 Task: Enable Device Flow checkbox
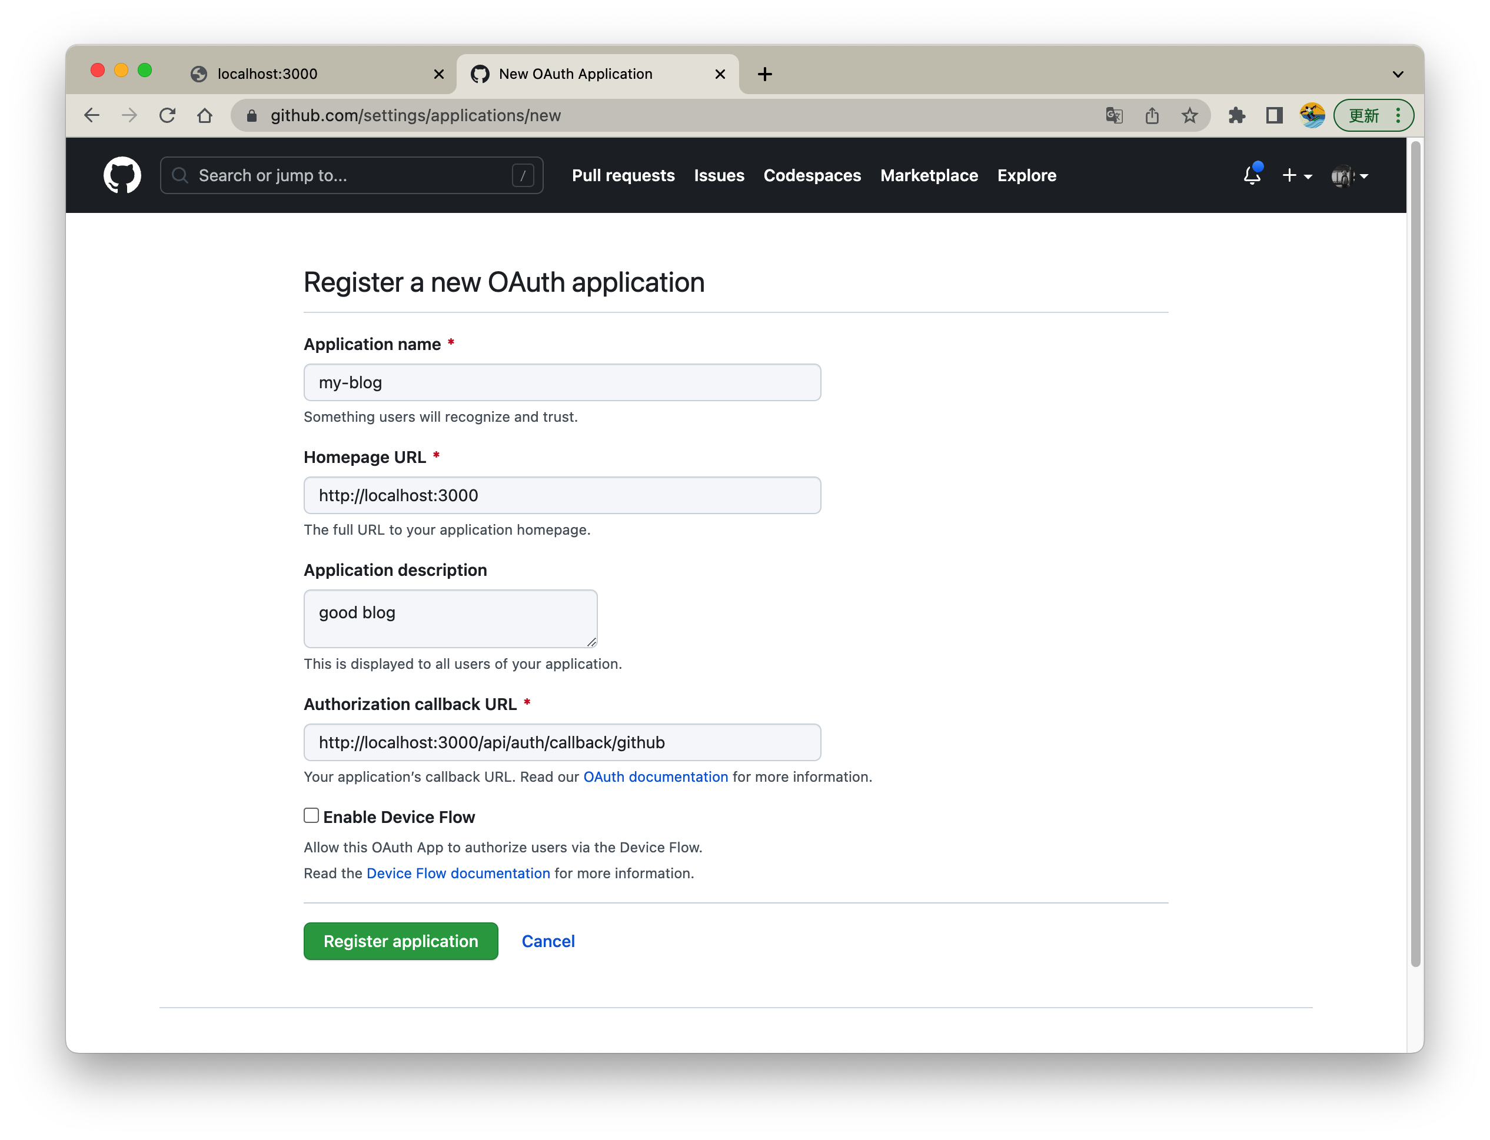coord(311,816)
